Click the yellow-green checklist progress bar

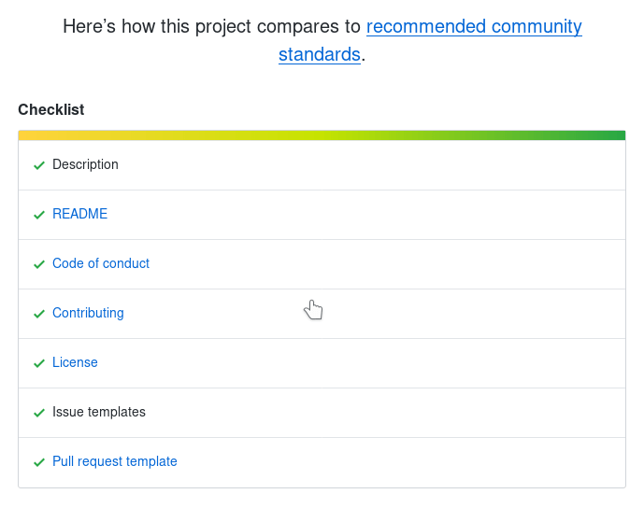coord(322,135)
